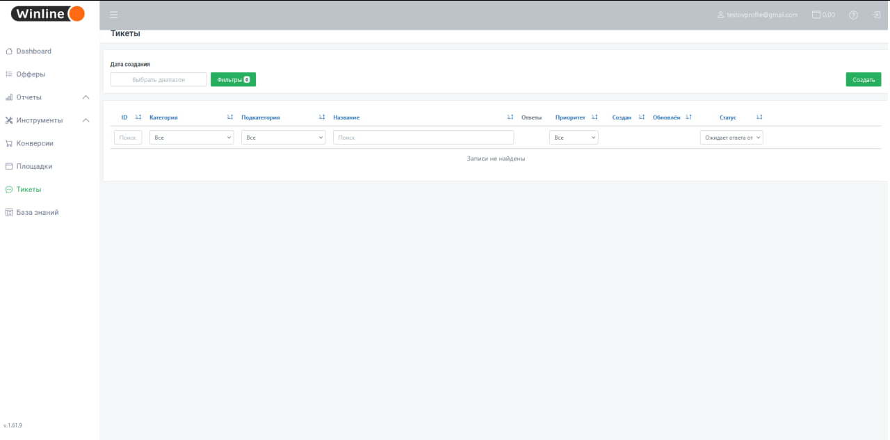Click the Winline logo
This screenshot has height=440, width=890.
[x=48, y=14]
